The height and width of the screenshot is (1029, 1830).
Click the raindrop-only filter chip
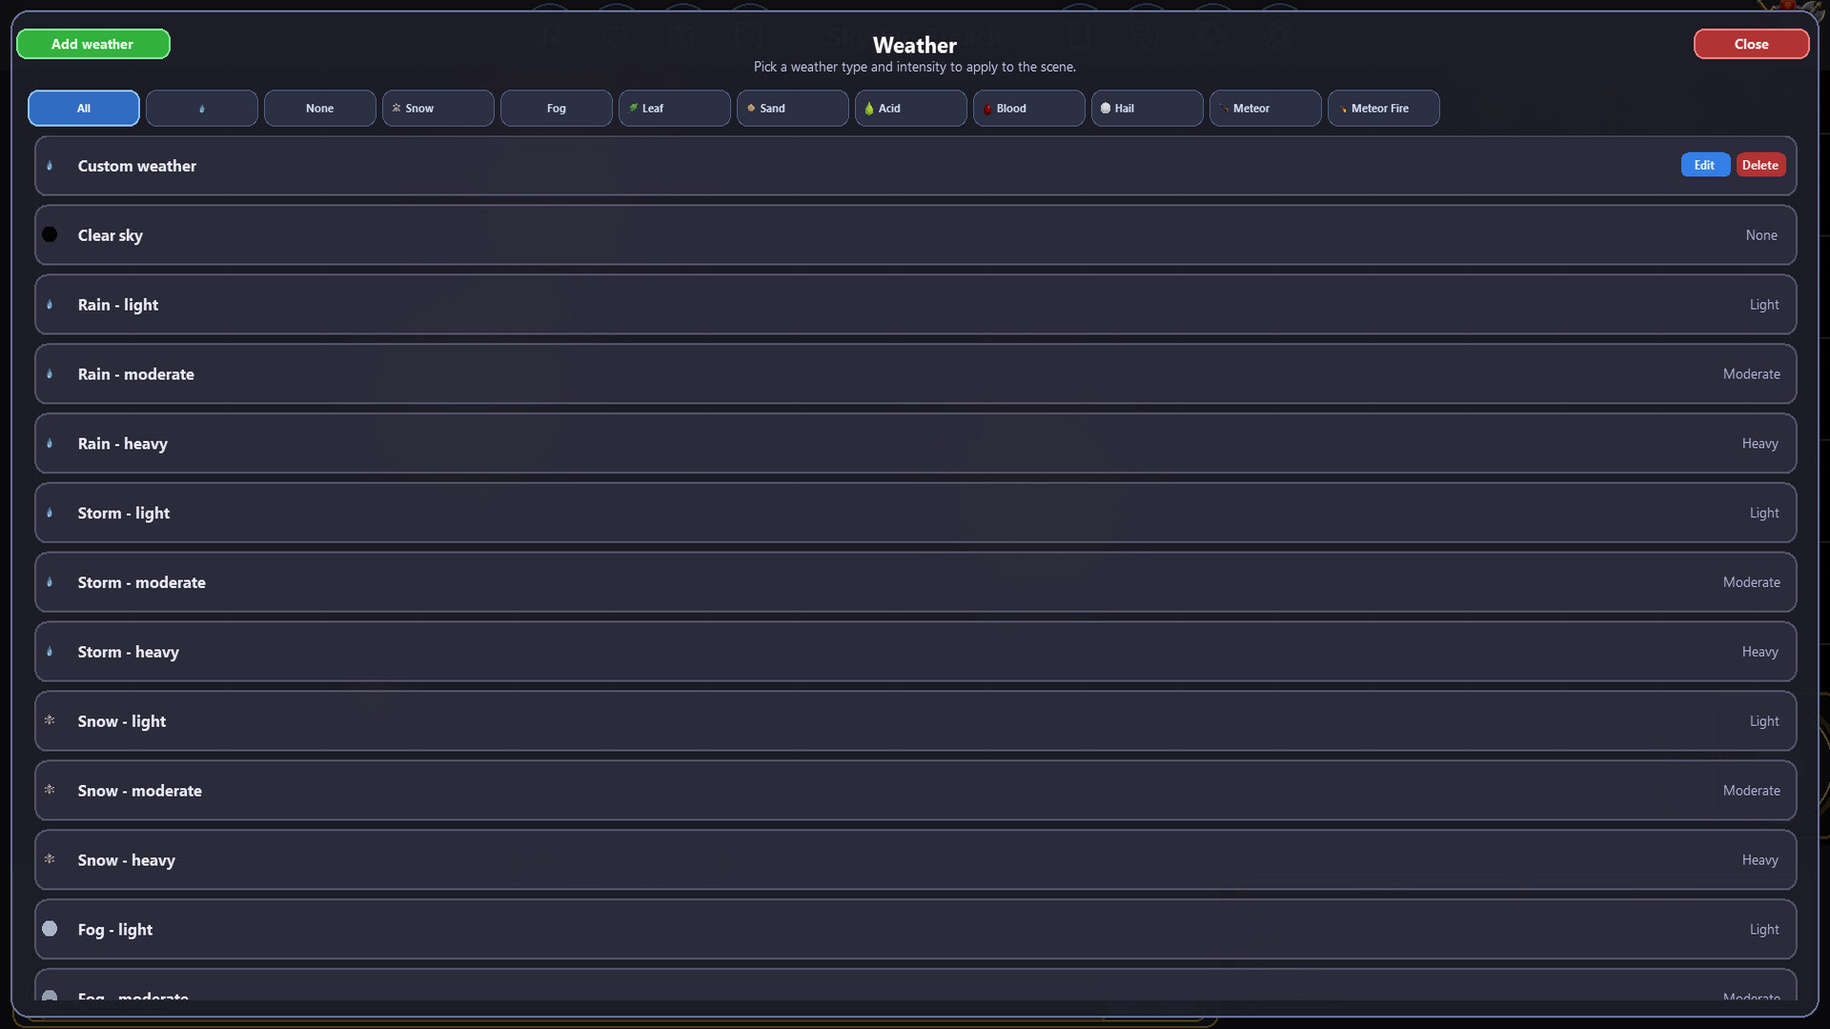click(201, 108)
